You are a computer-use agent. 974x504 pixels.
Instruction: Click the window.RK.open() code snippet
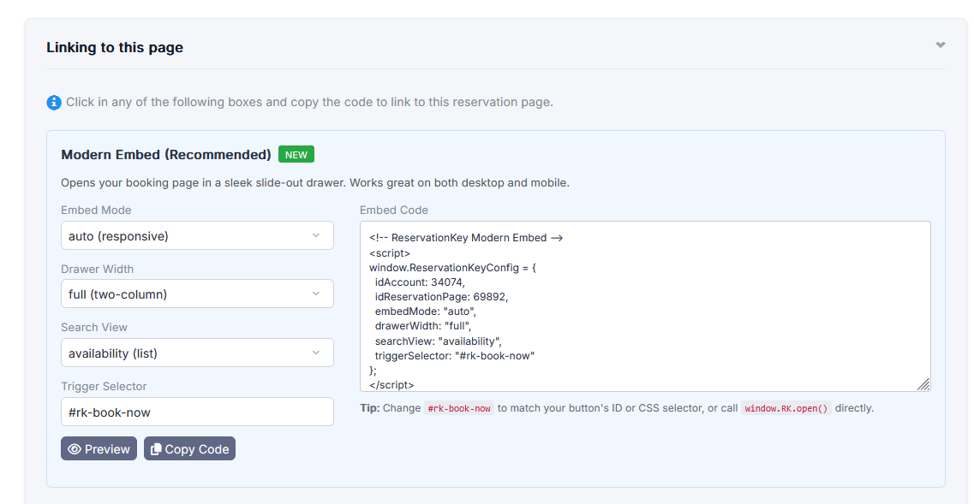pos(786,409)
